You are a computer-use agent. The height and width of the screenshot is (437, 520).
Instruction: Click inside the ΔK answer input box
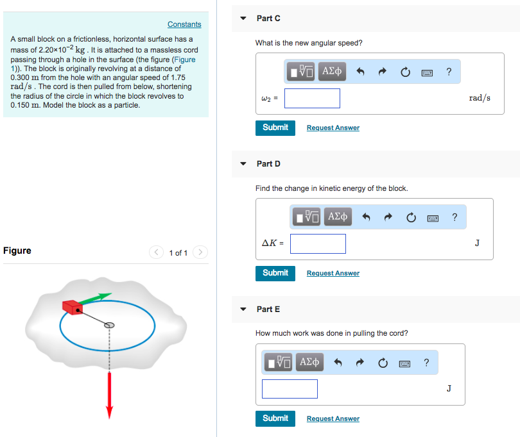(318, 243)
